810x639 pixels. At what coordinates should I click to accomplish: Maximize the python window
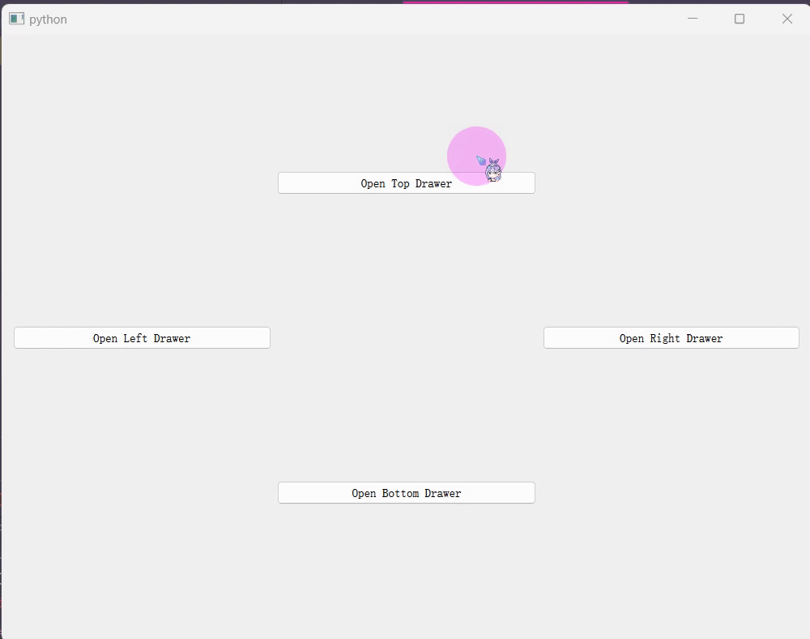click(x=740, y=19)
